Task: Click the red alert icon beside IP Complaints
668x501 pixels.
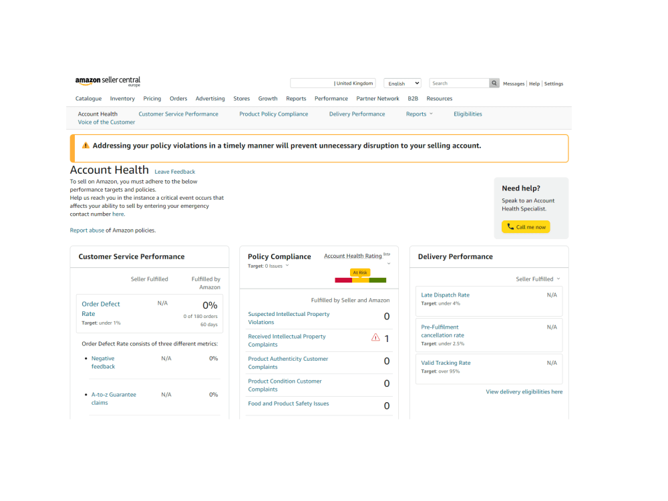Action: click(375, 337)
